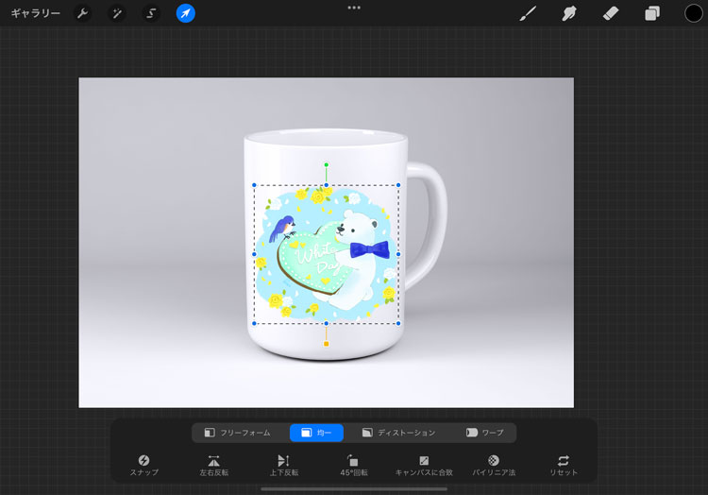The width and height of the screenshot is (708, 495).
Task: Open the black color picker circle
Action: click(x=694, y=13)
